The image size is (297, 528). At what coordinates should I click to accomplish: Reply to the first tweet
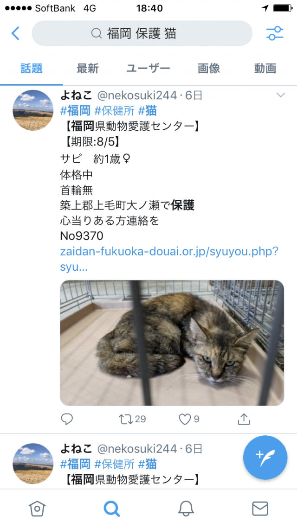point(67,419)
